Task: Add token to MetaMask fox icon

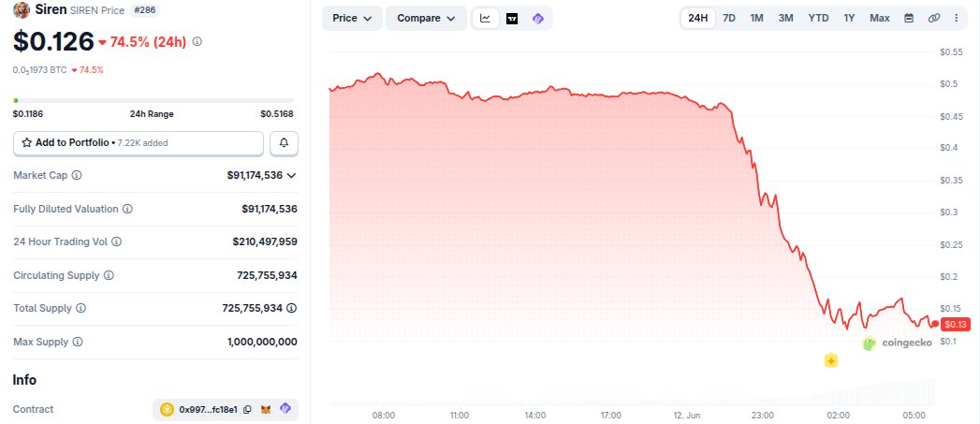Action: point(266,410)
